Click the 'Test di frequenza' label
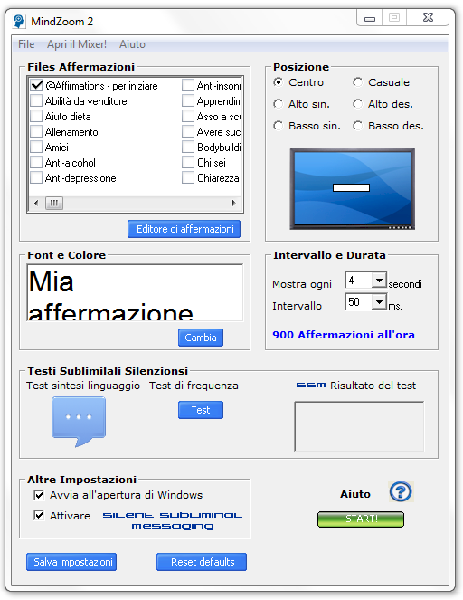This screenshot has height=600, width=463. (x=194, y=386)
